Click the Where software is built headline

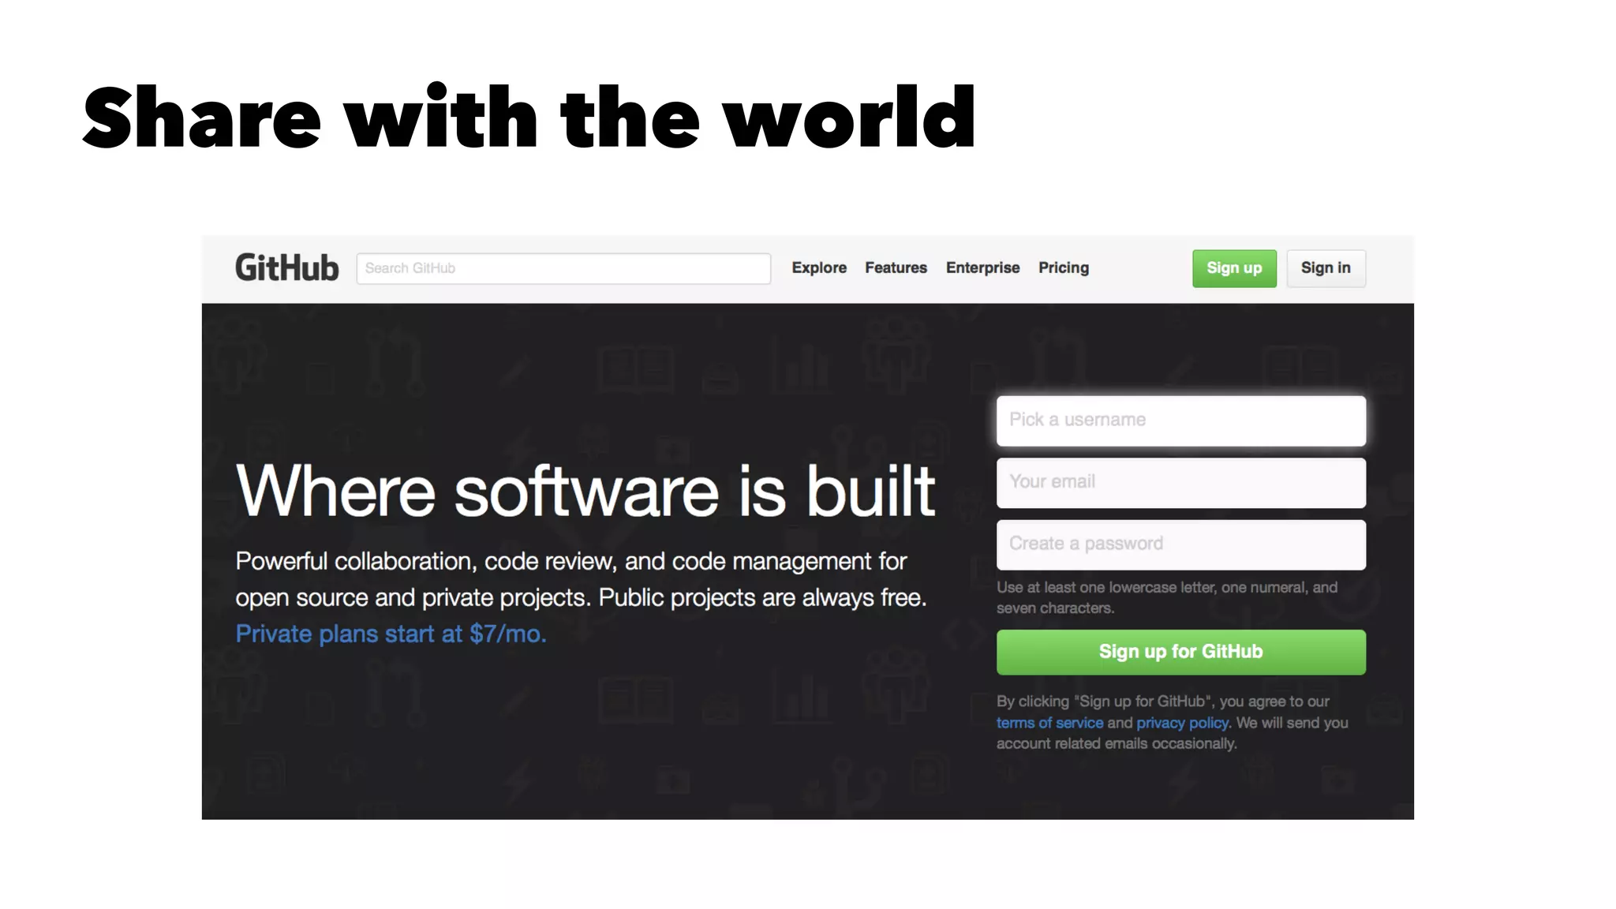(585, 492)
